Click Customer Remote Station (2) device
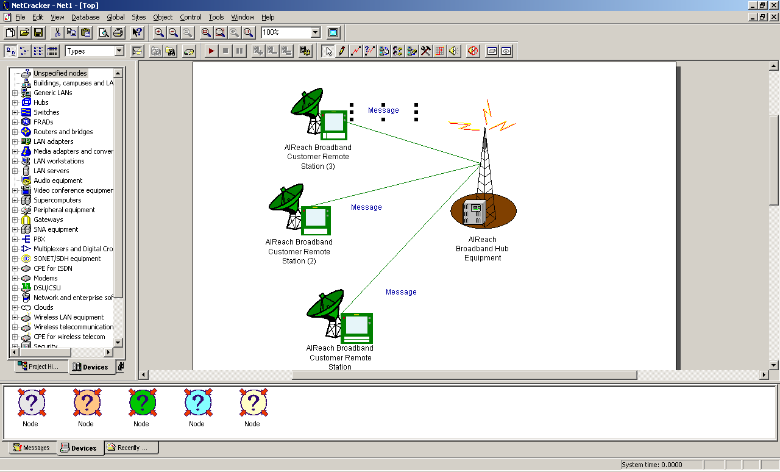Image resolution: width=780 pixels, height=472 pixels. point(300,209)
